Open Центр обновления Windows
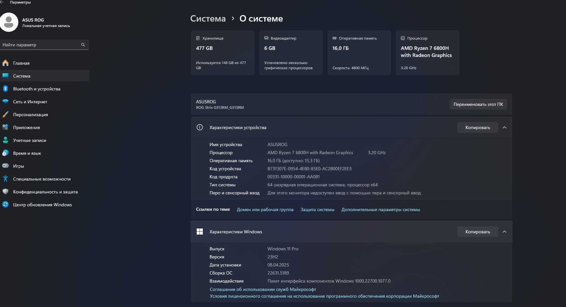The height and width of the screenshot is (307, 566). (x=44, y=205)
